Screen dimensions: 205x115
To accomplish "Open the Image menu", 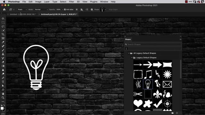I will click(x=38, y=2).
